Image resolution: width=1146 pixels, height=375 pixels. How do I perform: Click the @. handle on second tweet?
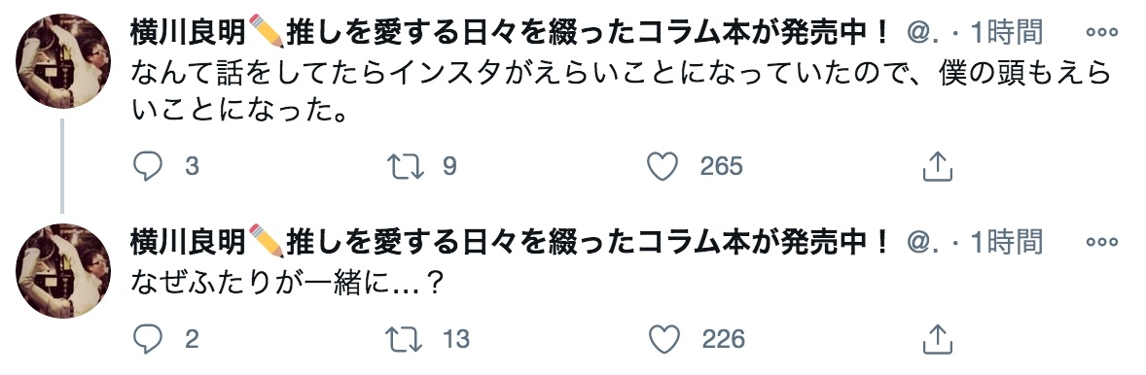(927, 242)
